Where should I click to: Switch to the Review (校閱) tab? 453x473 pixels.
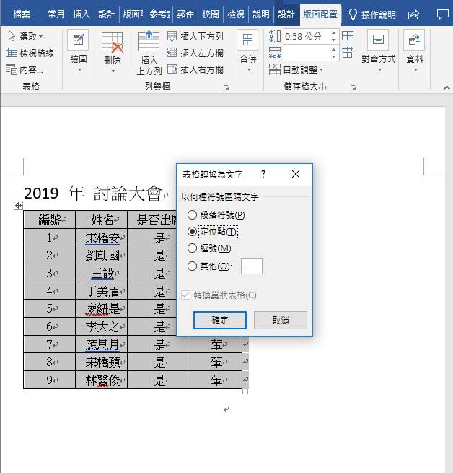(211, 14)
